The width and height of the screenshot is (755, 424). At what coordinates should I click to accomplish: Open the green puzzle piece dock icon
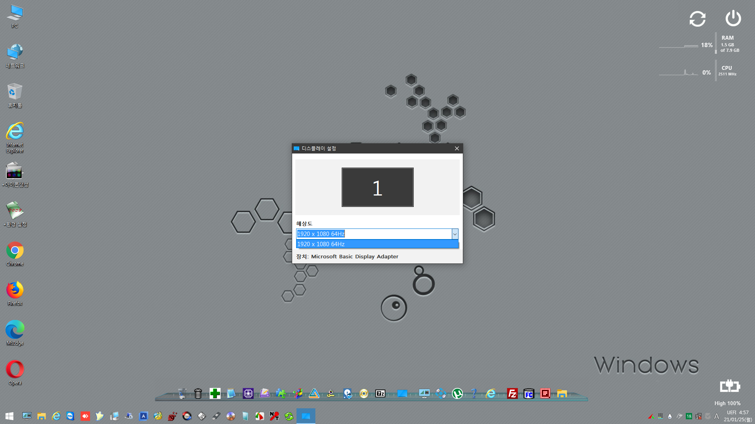[281, 393]
